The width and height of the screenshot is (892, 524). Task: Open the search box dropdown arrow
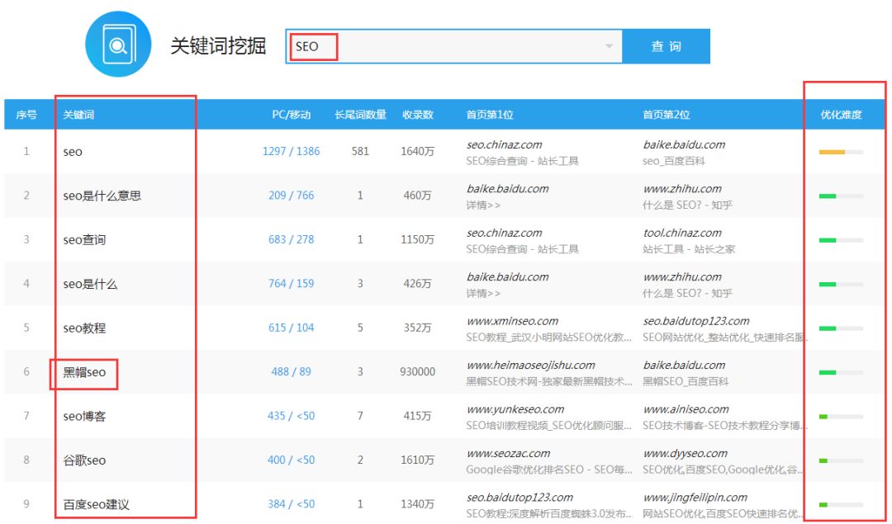click(610, 46)
